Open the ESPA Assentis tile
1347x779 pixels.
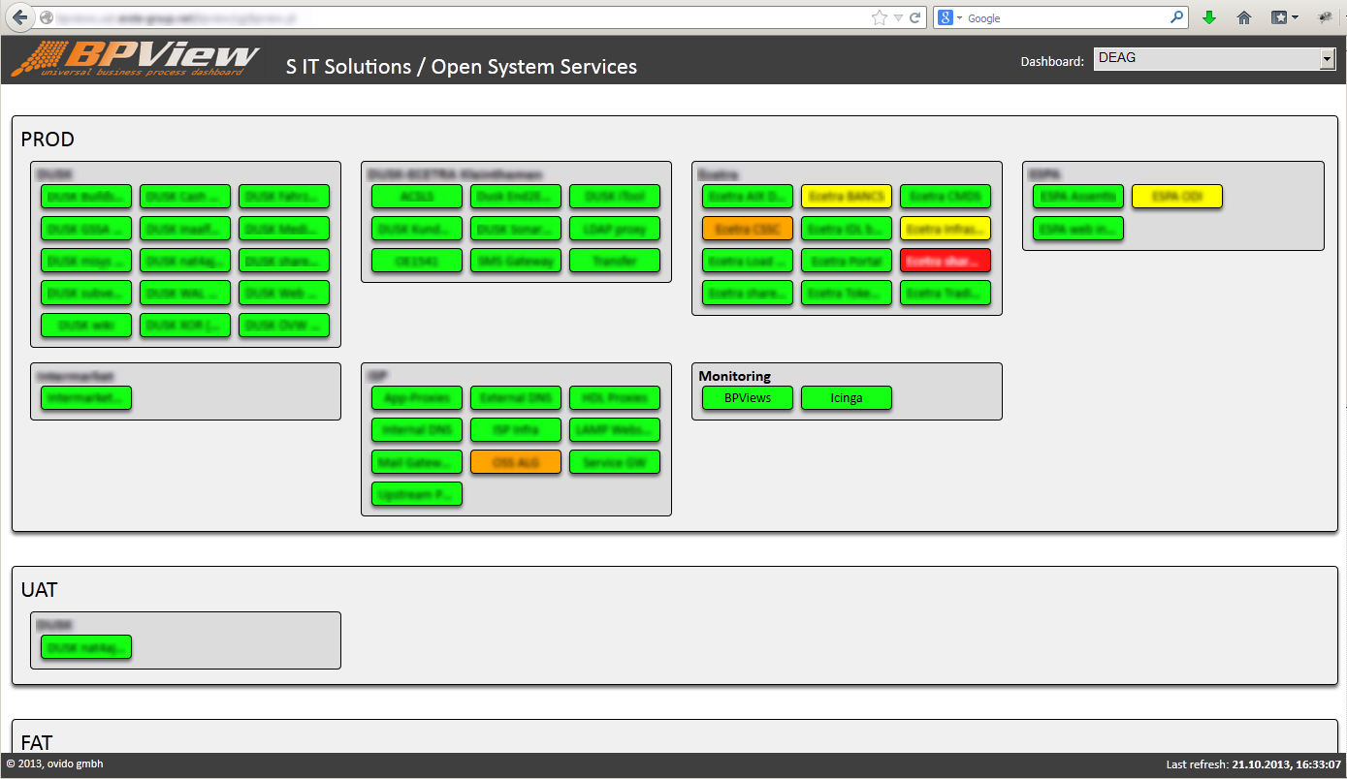(1078, 197)
